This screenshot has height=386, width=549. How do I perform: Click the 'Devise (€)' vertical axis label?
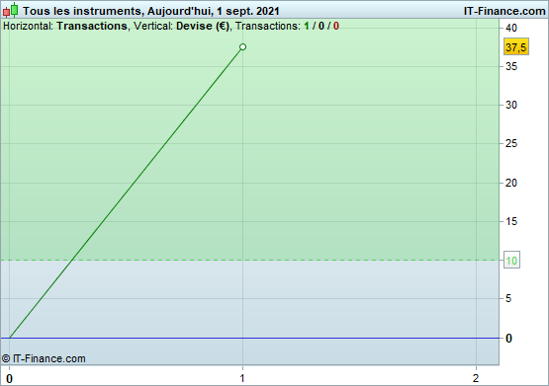(203, 26)
